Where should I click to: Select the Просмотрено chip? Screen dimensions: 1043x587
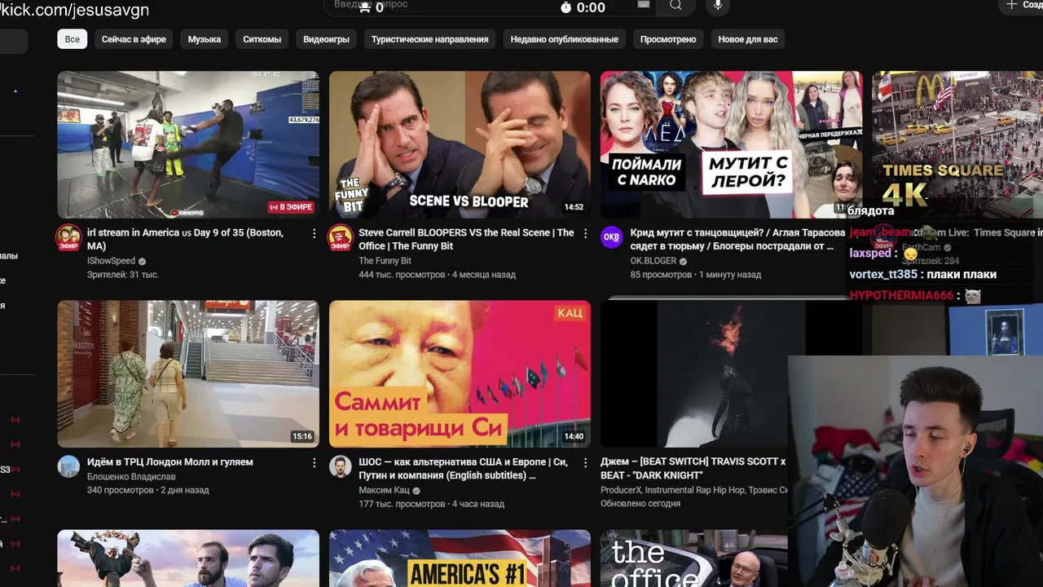(x=668, y=39)
